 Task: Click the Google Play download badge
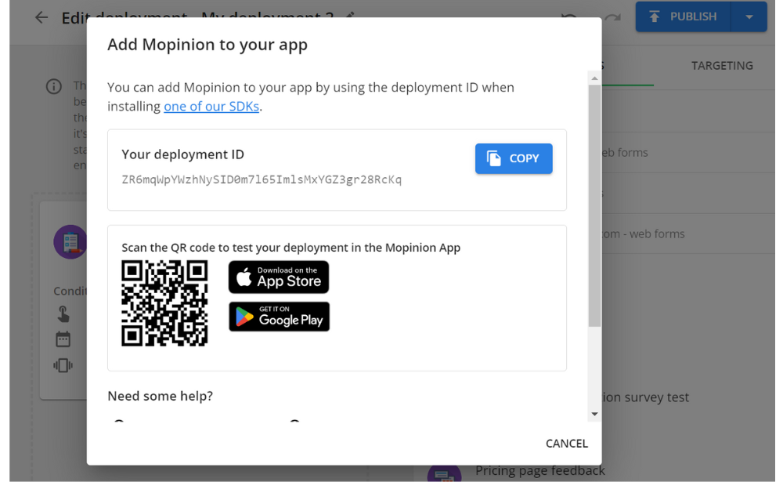(279, 317)
